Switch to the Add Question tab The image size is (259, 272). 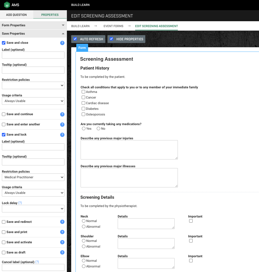16,15
